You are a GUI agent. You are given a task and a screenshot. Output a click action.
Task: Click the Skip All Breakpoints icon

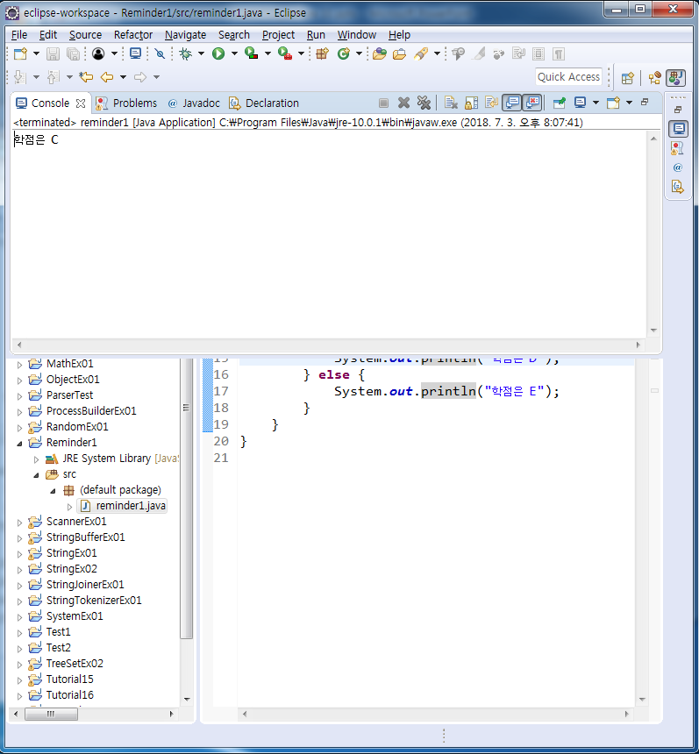(160, 53)
